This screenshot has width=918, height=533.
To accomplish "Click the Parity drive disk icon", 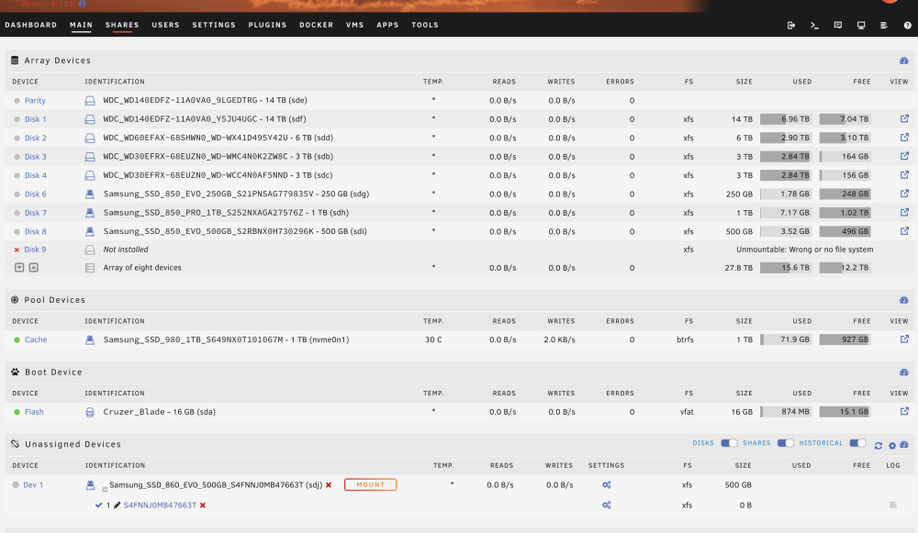I will tap(90, 101).
